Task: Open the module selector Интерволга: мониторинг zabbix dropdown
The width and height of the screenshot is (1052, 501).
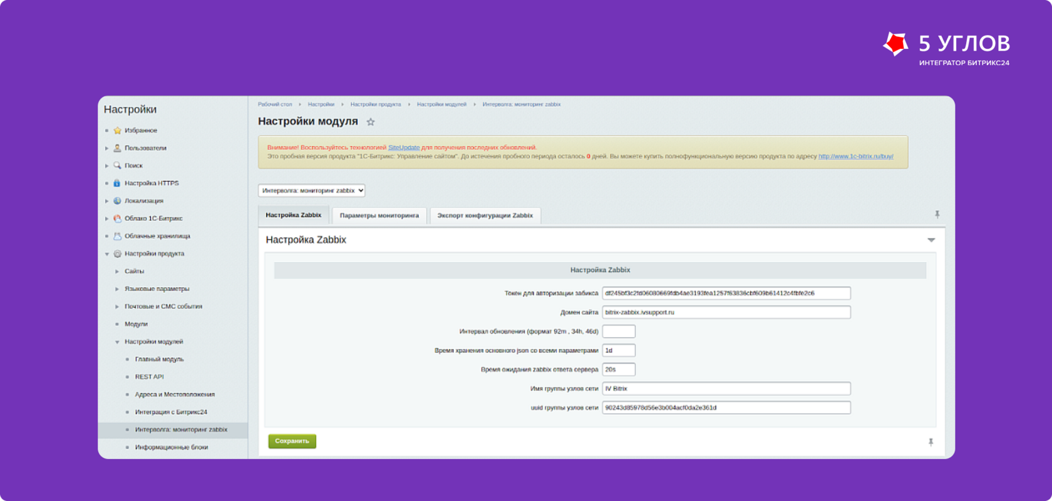Action: pos(312,191)
